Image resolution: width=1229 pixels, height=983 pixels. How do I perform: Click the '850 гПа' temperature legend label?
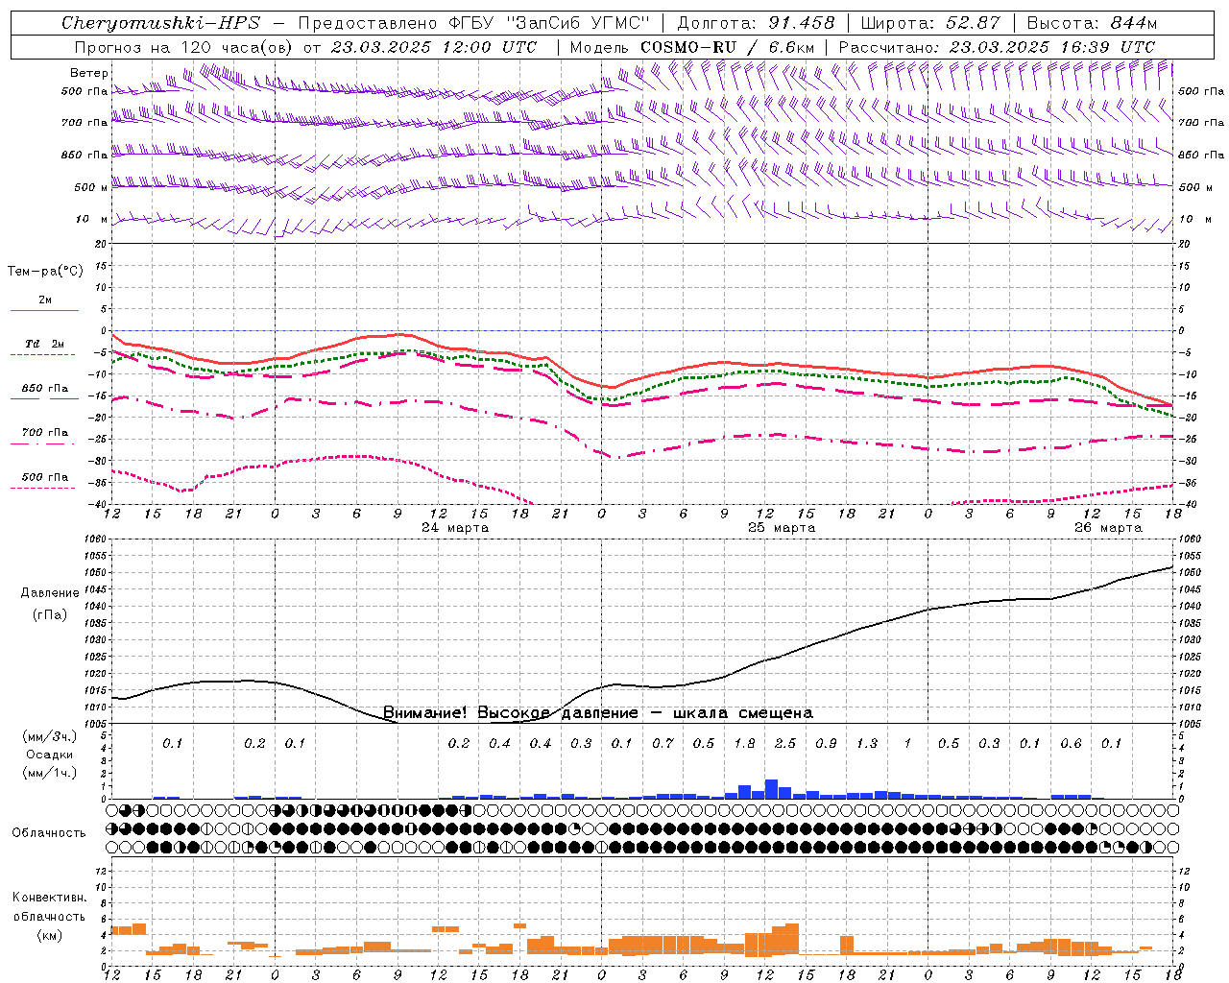pyautogui.click(x=45, y=389)
